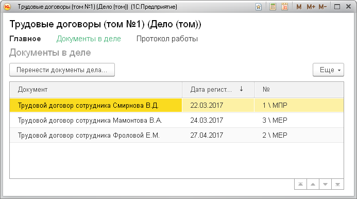Viewport: 357px width, 199px height.
Task: Open the Документы в деле tab
Action: [x=89, y=39]
